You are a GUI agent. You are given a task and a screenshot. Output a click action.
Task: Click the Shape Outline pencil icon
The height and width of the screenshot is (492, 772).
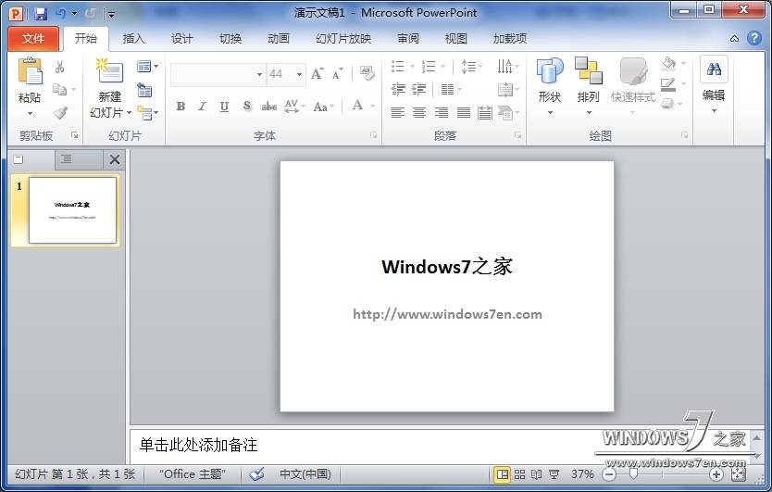tap(668, 83)
